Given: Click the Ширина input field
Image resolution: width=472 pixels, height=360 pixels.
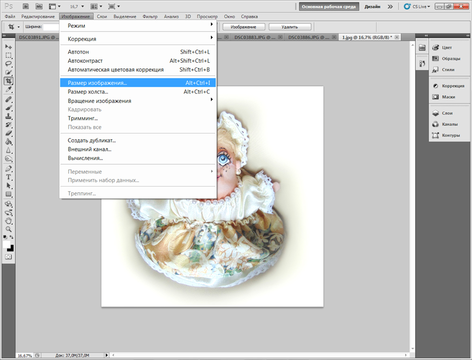Looking at the screenshot, I should [x=51, y=27].
